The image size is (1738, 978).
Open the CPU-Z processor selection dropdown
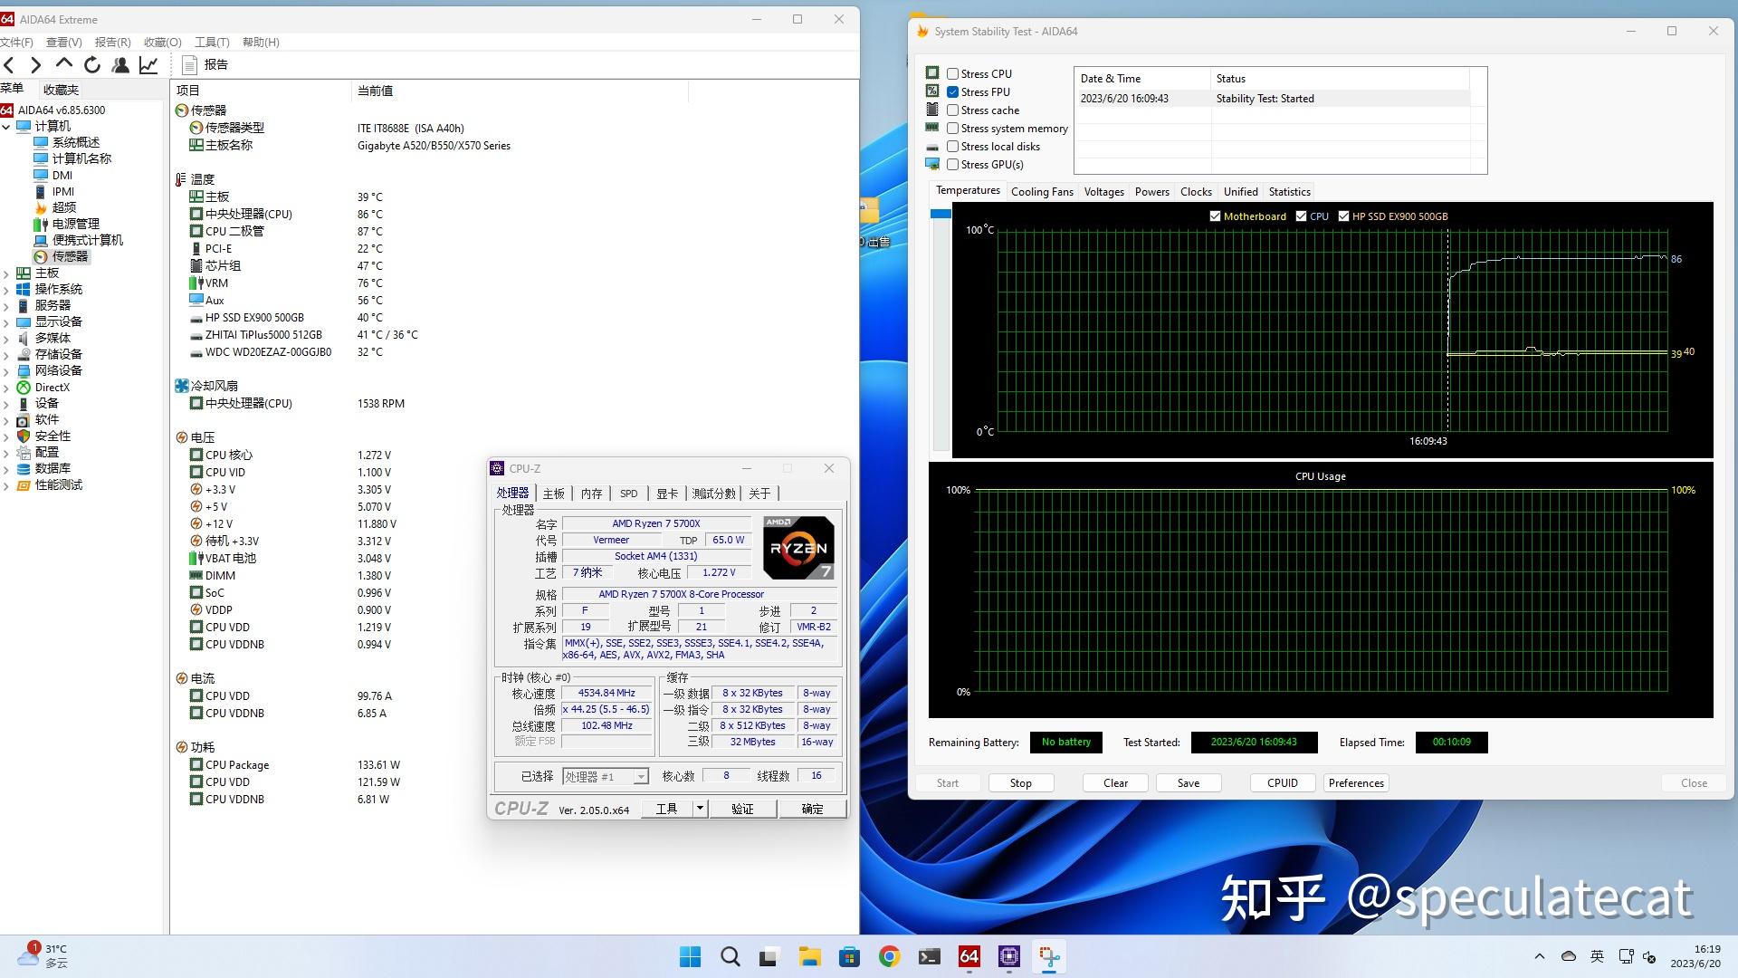640,776
